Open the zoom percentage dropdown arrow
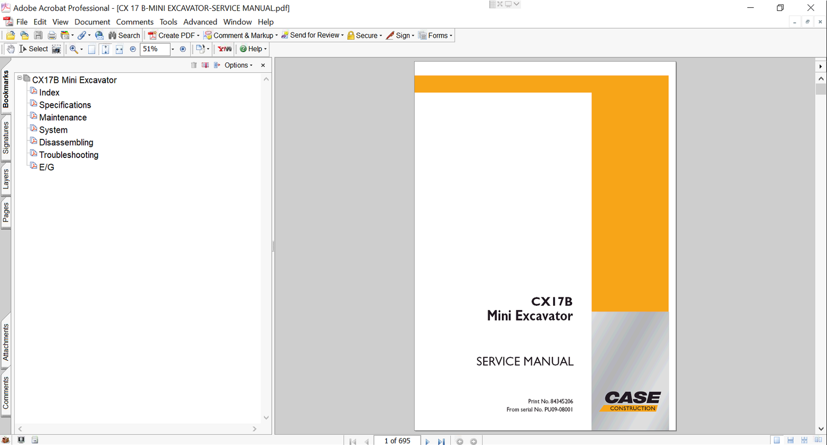This screenshot has width=827, height=445. pyautogui.click(x=173, y=49)
